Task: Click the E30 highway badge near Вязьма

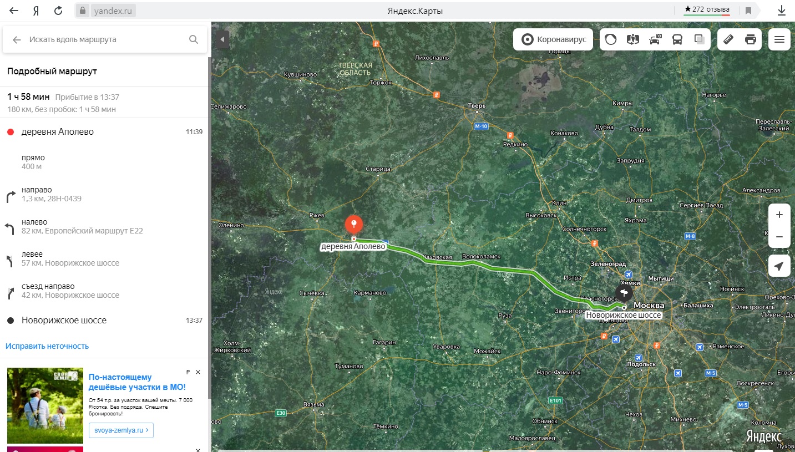Action: 282,413
